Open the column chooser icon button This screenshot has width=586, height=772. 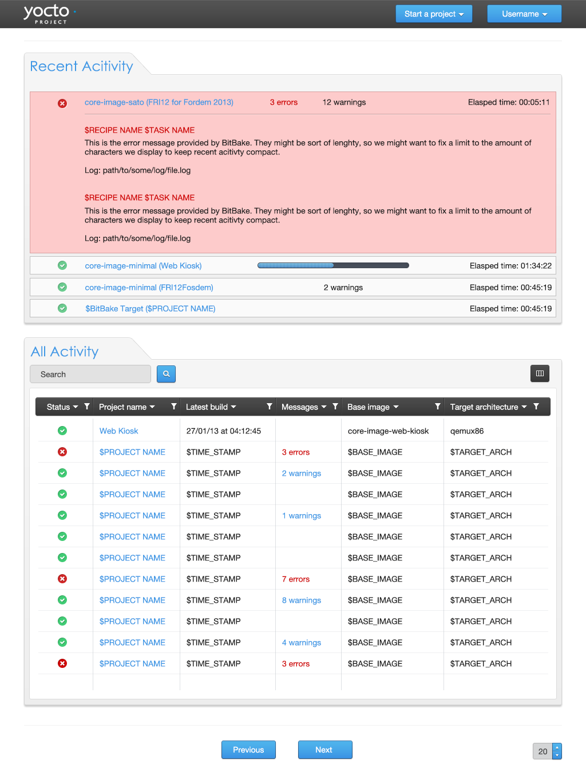540,373
